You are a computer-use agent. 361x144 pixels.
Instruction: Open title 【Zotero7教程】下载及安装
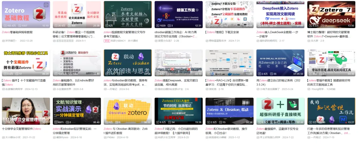coord(222,32)
